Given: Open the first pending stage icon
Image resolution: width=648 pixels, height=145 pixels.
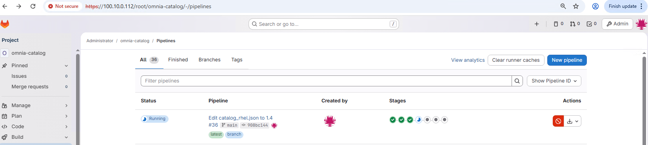Looking at the screenshot, I should (x=427, y=120).
